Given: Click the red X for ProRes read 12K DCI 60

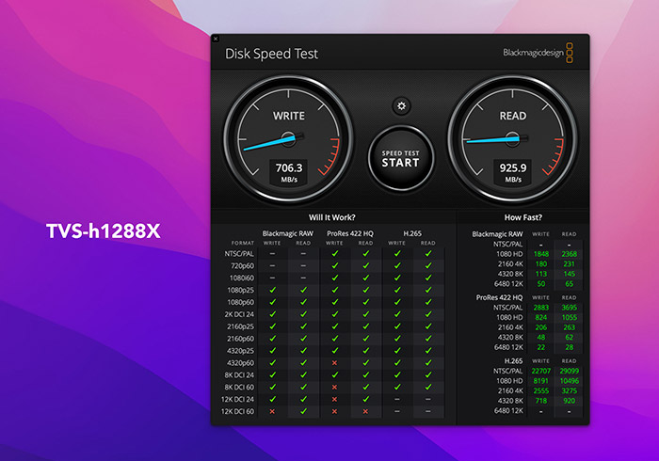Looking at the screenshot, I should (365, 411).
